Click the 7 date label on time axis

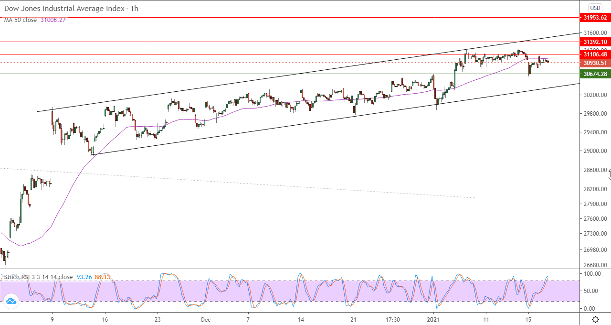click(248, 319)
